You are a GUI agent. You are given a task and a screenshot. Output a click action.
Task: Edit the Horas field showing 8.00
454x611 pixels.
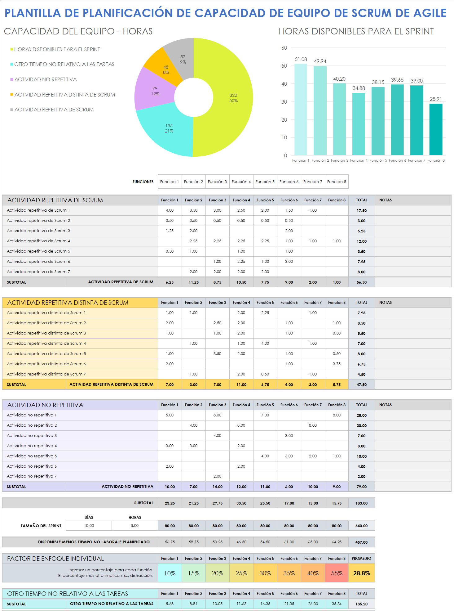(x=134, y=526)
